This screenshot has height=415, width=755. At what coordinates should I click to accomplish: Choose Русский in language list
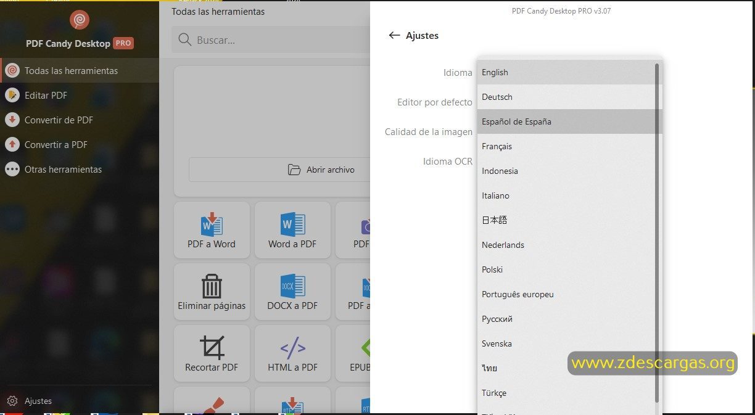(x=565, y=319)
